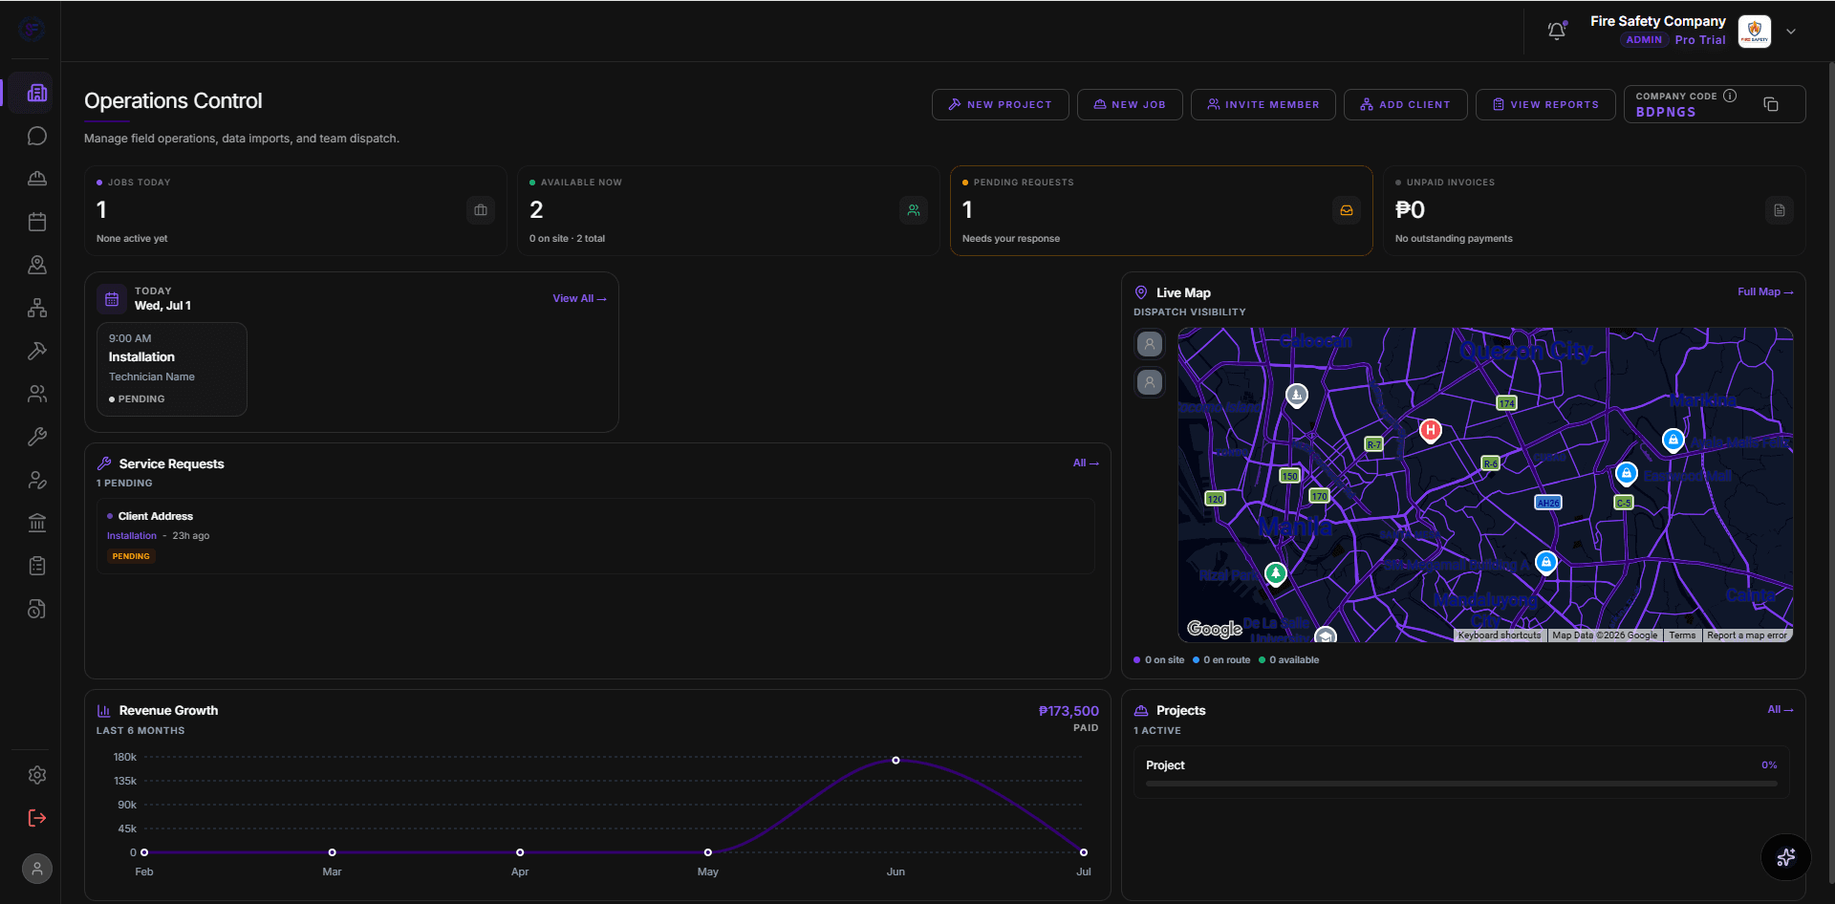The width and height of the screenshot is (1835, 904).
Task: Open the user edit sidebar icon
Action: tap(37, 480)
